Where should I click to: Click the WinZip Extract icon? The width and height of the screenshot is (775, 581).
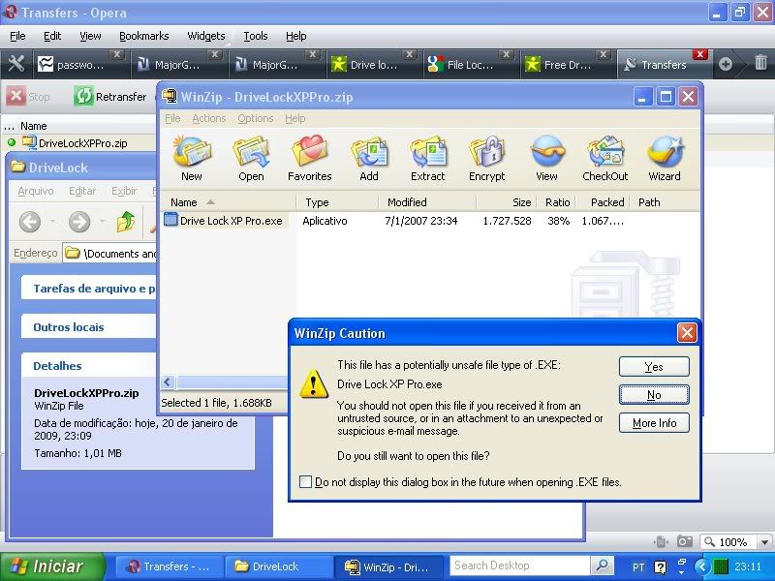[428, 159]
